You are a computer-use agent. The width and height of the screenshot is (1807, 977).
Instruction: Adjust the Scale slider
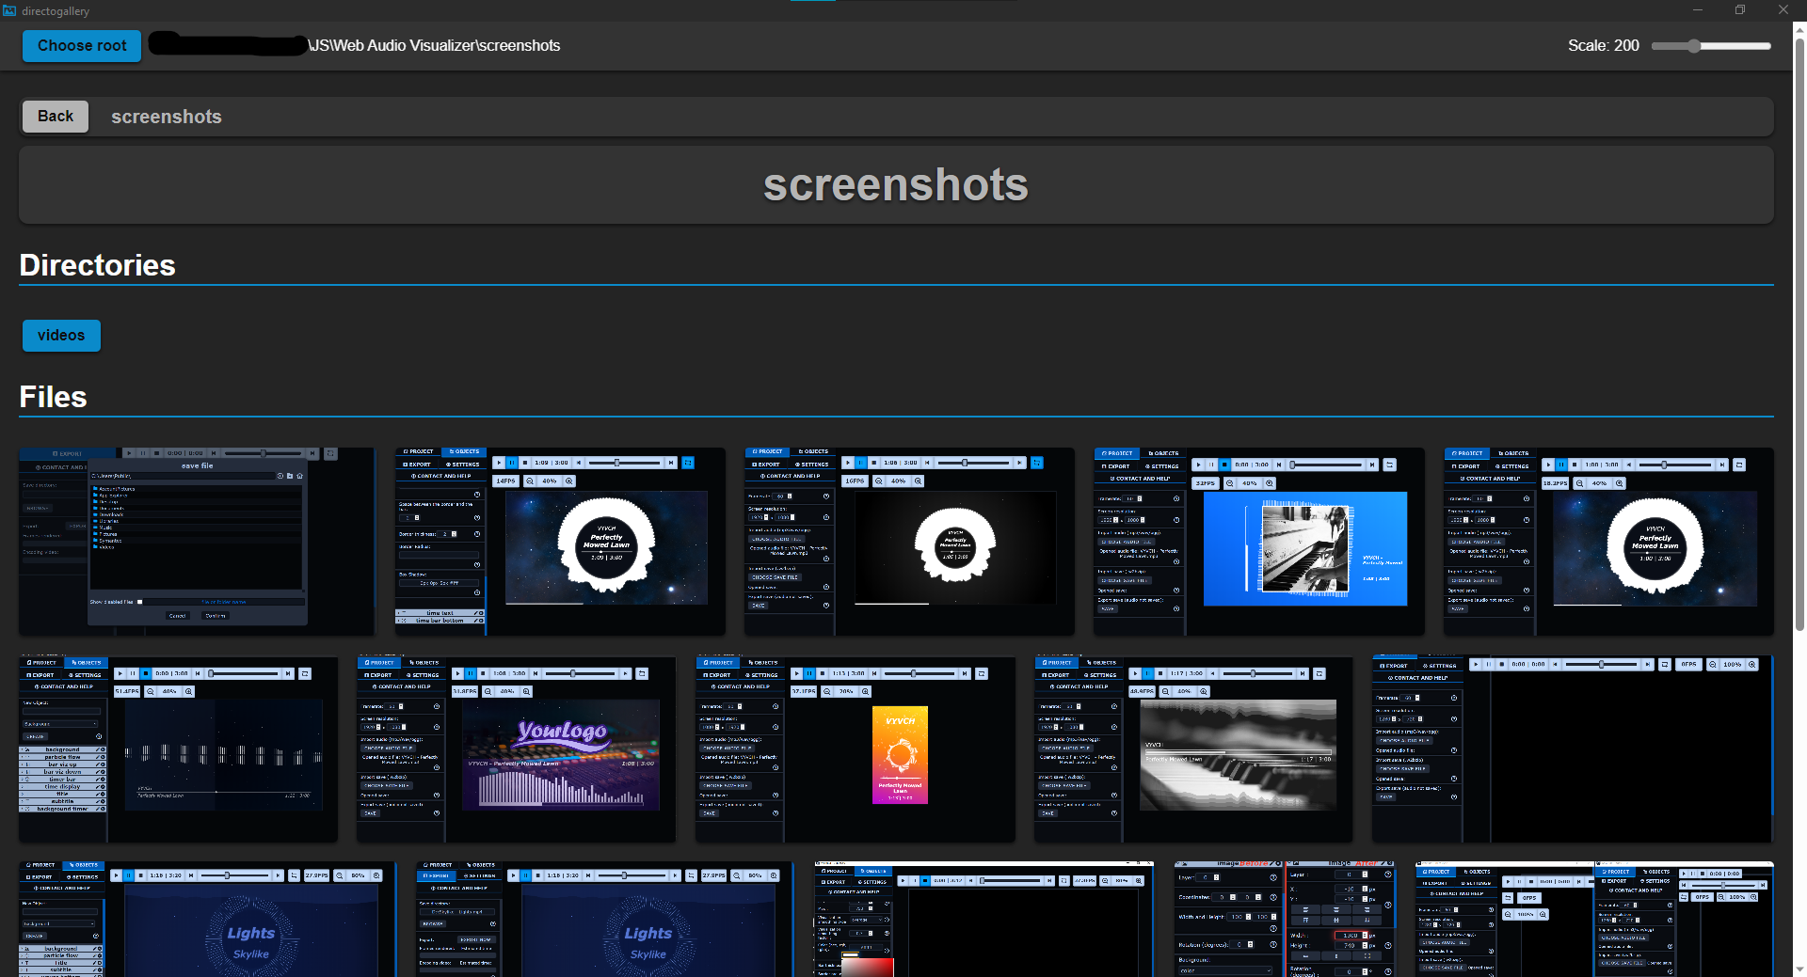pyautogui.click(x=1711, y=46)
